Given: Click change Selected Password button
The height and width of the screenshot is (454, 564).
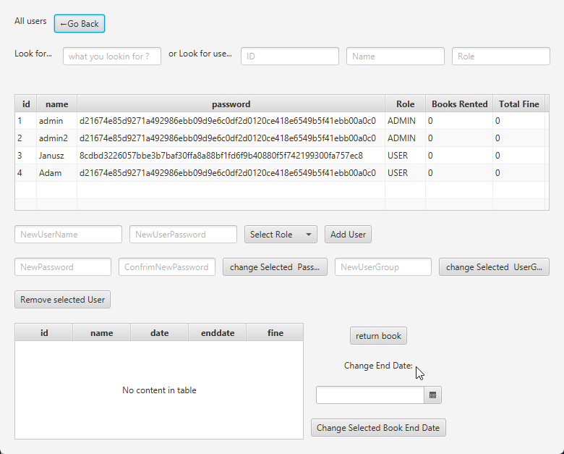Looking at the screenshot, I should (275, 267).
